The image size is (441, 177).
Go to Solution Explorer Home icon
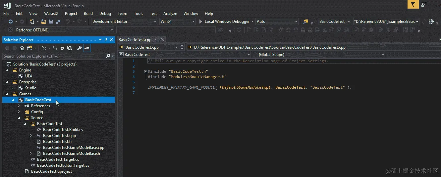tap(22, 48)
